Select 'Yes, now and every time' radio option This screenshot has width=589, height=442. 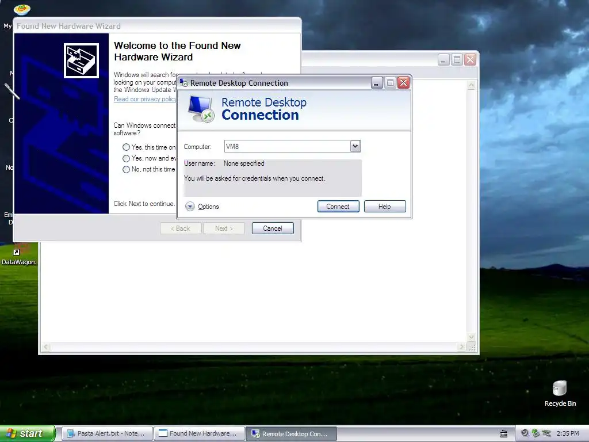pos(126,158)
